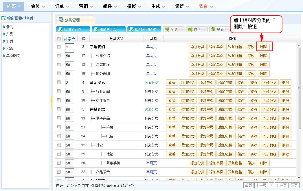Check the 新闻资讯 row checkbox
Screen dimensions: 303x191
point(59,83)
